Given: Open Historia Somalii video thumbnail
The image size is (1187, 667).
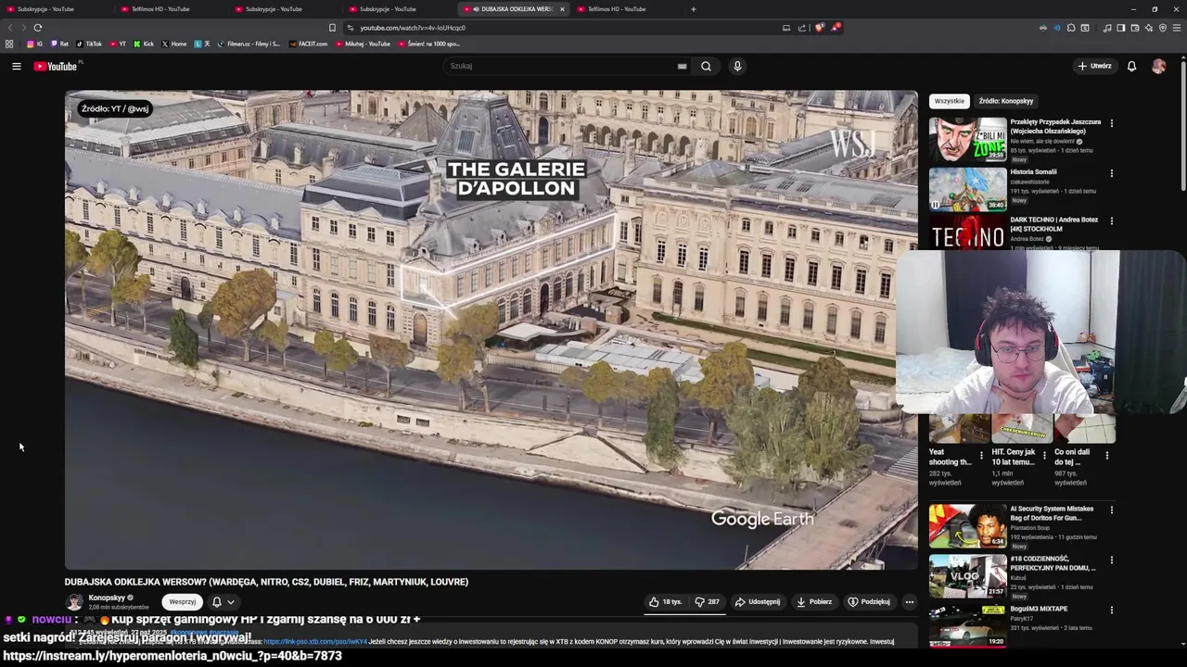Looking at the screenshot, I should click(967, 189).
